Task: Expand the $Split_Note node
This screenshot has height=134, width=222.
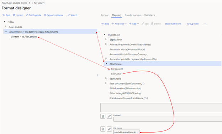Action: (x=106, y=39)
